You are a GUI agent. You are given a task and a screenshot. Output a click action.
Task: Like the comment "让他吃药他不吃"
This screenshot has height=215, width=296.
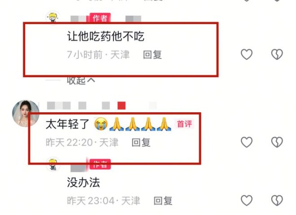tap(247, 54)
